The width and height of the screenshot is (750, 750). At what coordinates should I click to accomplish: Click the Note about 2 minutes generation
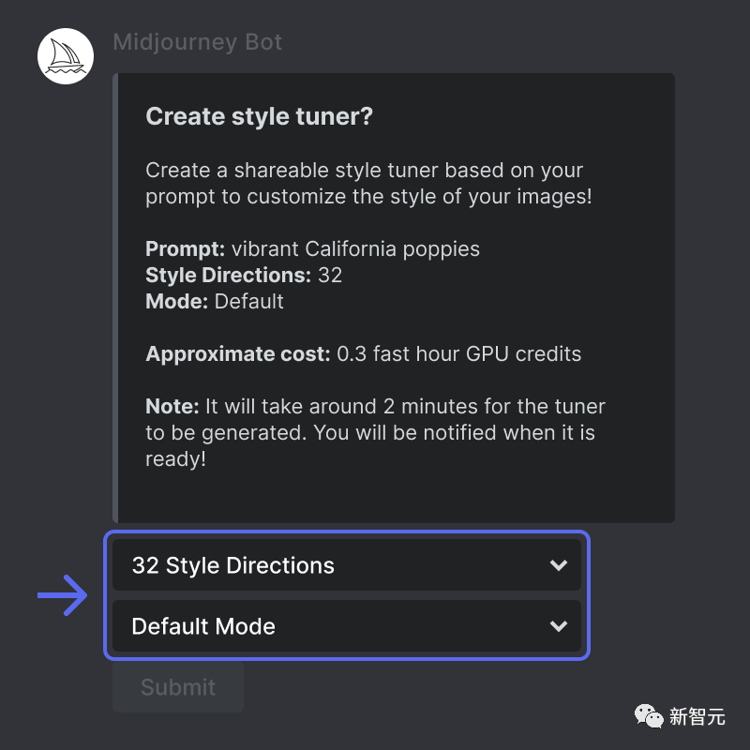click(x=375, y=432)
